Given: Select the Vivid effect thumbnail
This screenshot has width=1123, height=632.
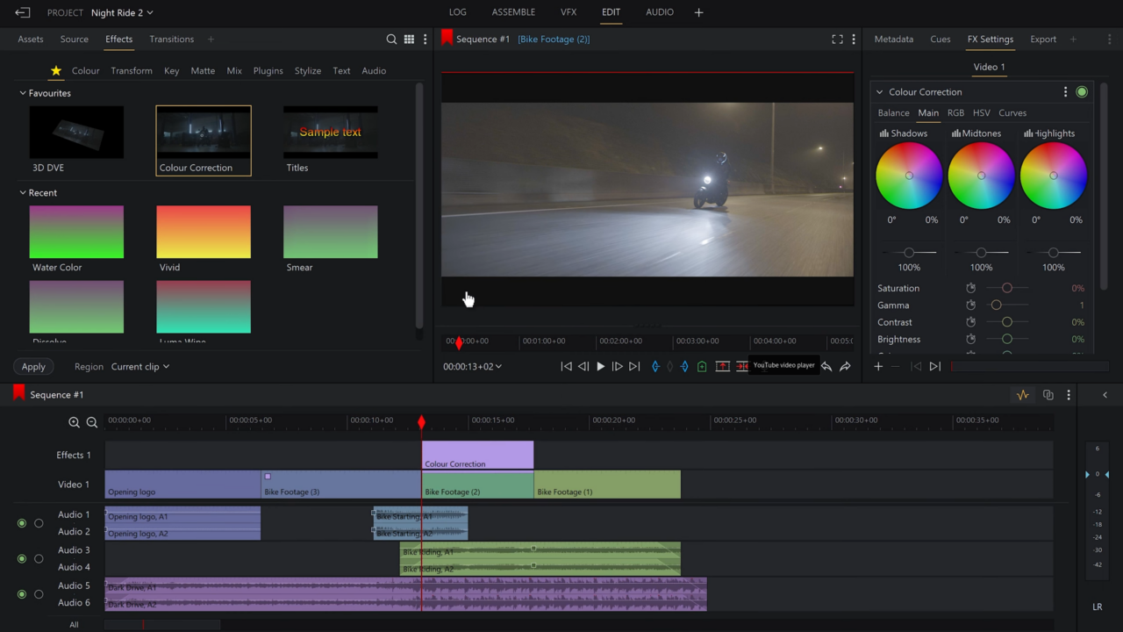Looking at the screenshot, I should [x=204, y=233].
